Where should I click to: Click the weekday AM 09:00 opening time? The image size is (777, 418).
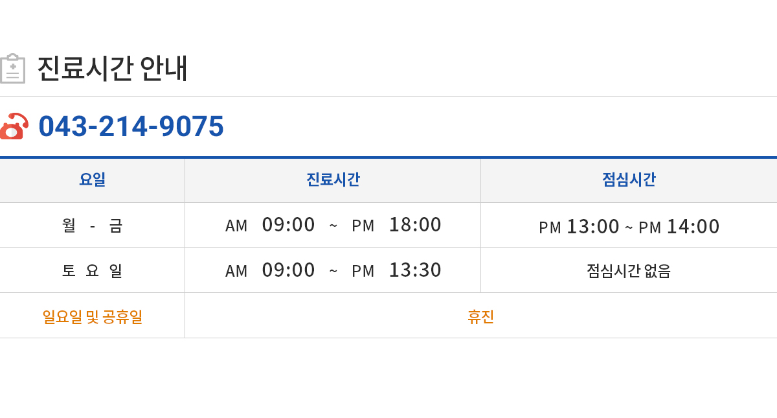pyautogui.click(x=270, y=225)
